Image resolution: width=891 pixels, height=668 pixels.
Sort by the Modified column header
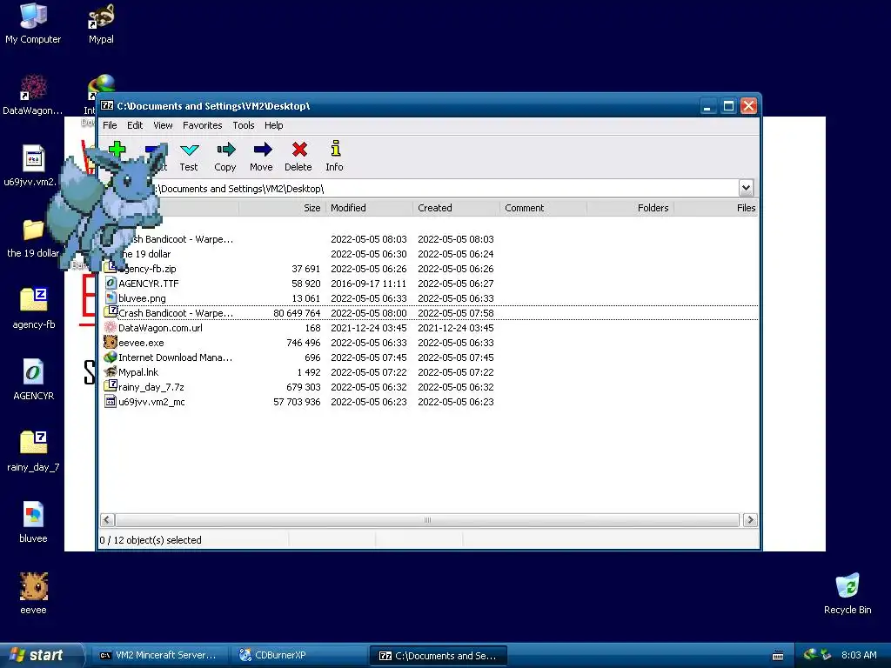369,208
